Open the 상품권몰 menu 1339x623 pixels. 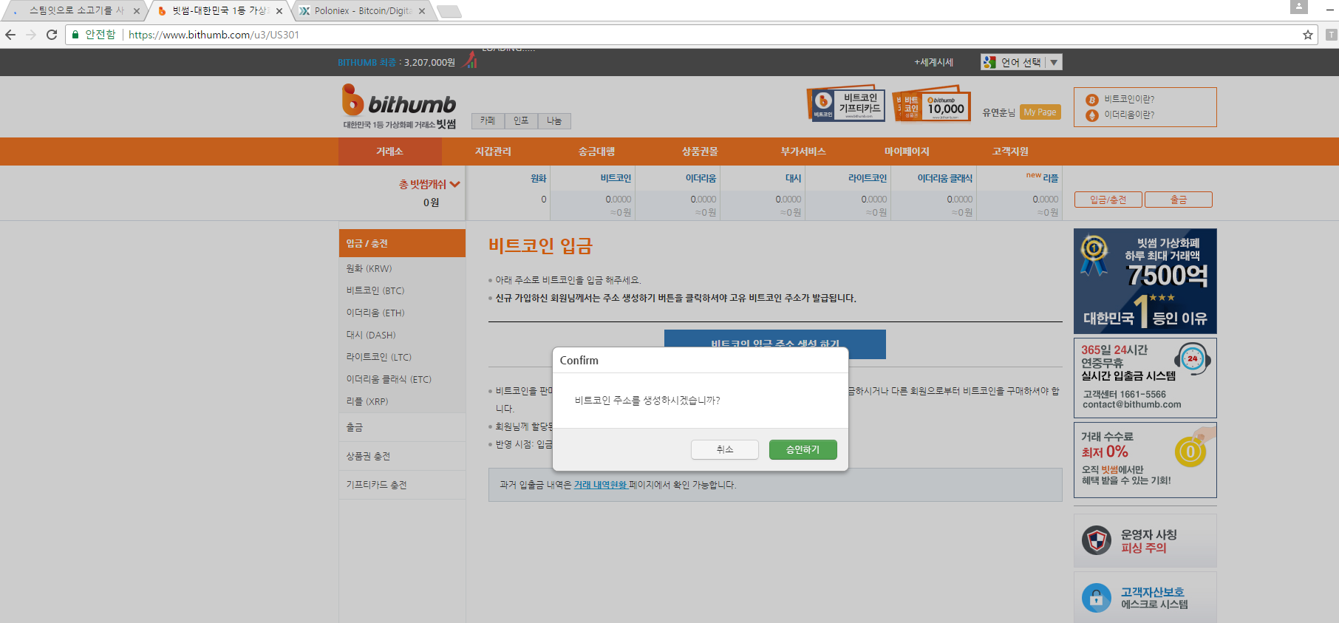point(700,152)
